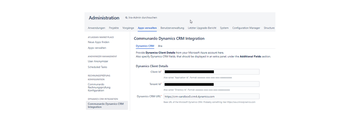This screenshot has width=360, height=123.
Task: Click the Dynamics CRM URL label
Action: [149, 96]
